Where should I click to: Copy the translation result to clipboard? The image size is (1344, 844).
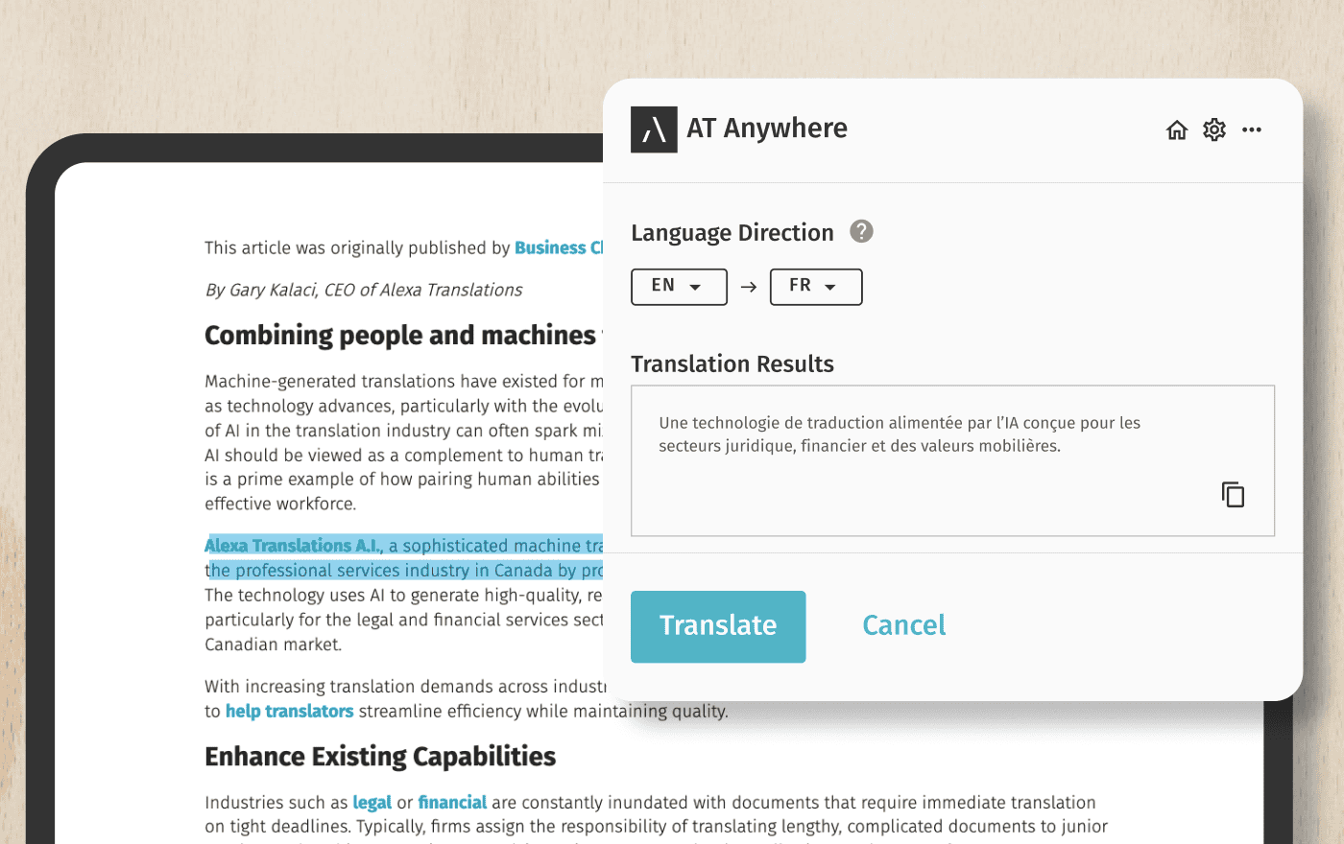1233,494
